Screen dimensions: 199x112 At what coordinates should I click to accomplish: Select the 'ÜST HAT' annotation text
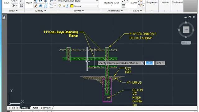(128, 70)
